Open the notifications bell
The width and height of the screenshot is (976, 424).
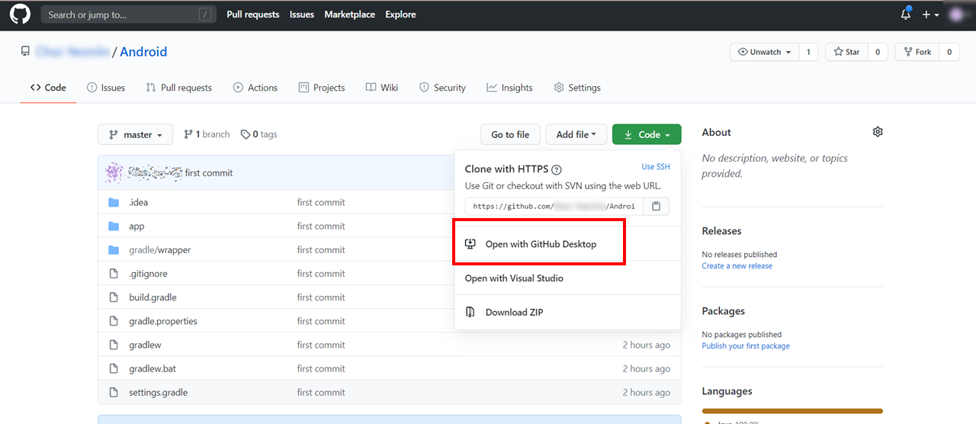906,14
